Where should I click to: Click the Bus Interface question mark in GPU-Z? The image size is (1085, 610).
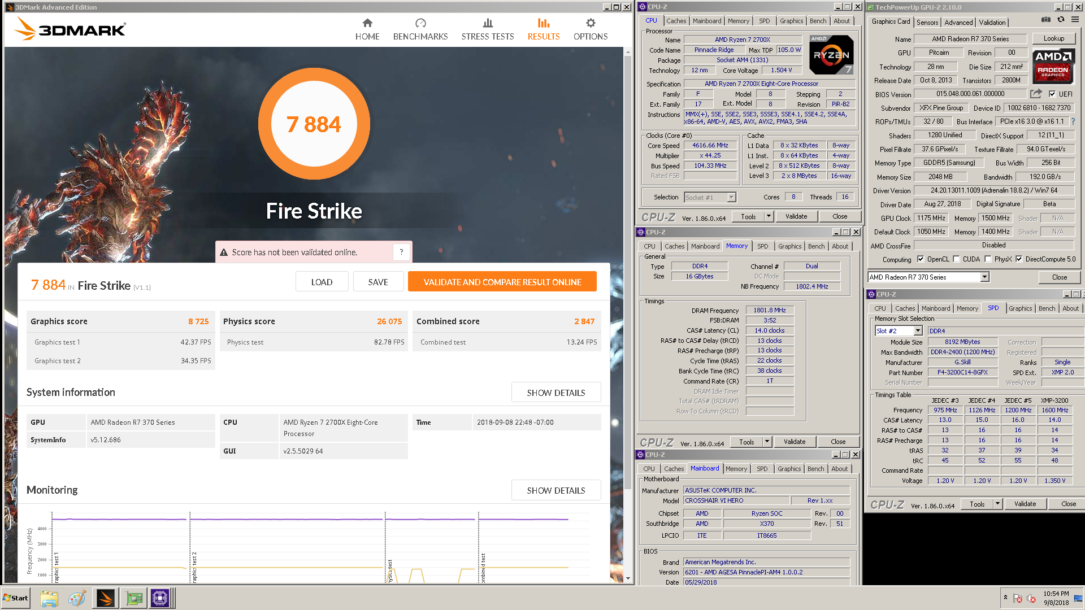pos(1073,121)
